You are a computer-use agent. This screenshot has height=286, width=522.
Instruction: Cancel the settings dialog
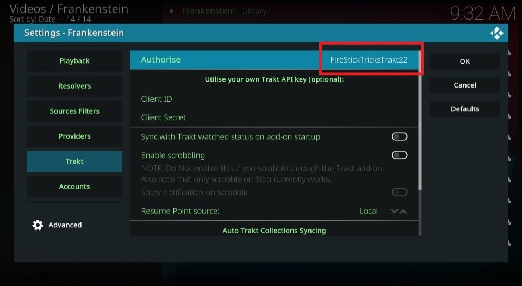pos(465,85)
